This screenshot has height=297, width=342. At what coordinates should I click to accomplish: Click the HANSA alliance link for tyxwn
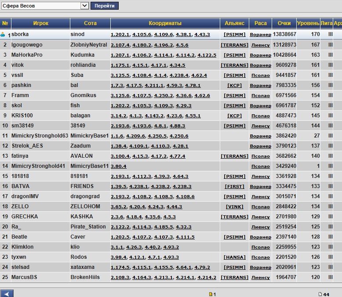[234, 257]
